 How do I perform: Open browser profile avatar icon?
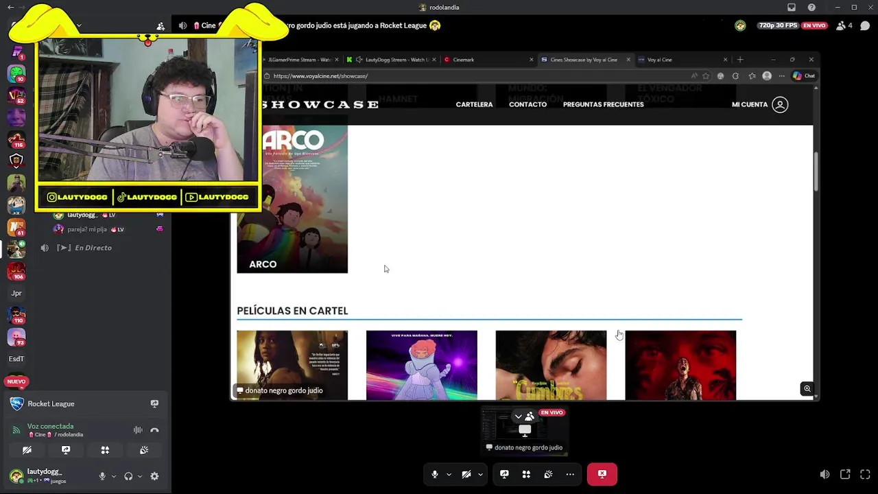(767, 76)
